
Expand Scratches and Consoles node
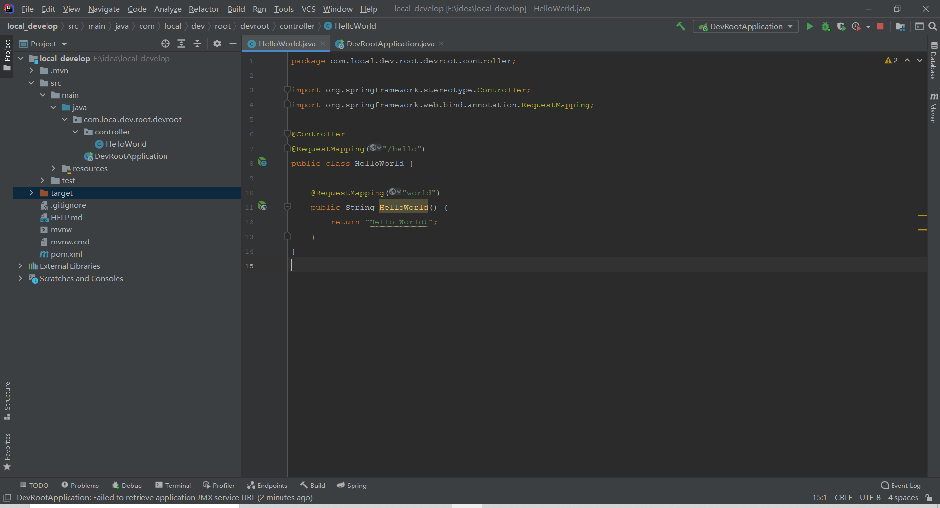click(x=20, y=278)
